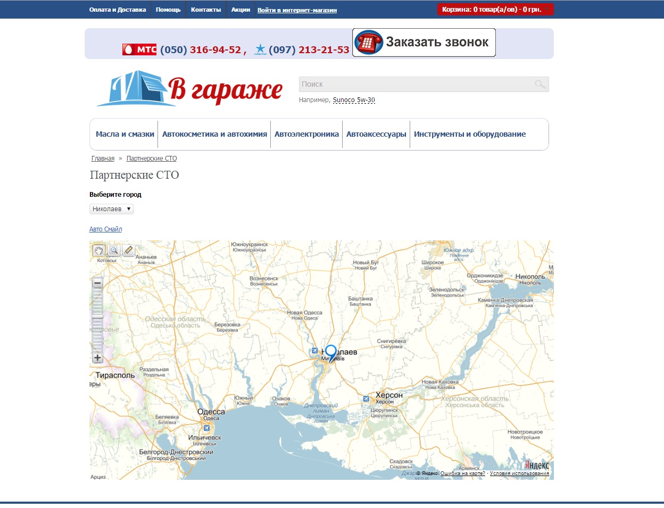Open Автокосметика и автохимия category
This screenshot has width=664, height=508.
coord(214,134)
